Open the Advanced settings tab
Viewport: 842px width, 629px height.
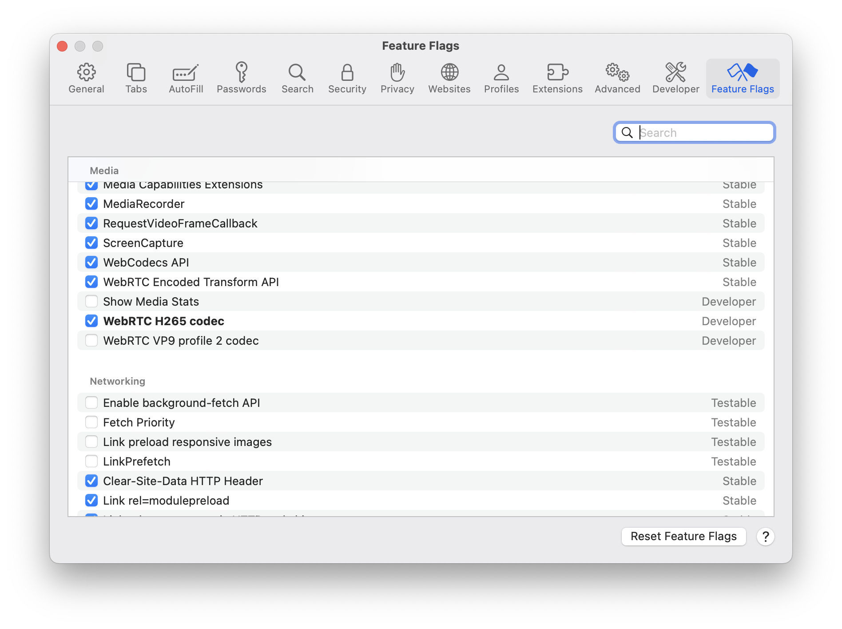tap(617, 79)
